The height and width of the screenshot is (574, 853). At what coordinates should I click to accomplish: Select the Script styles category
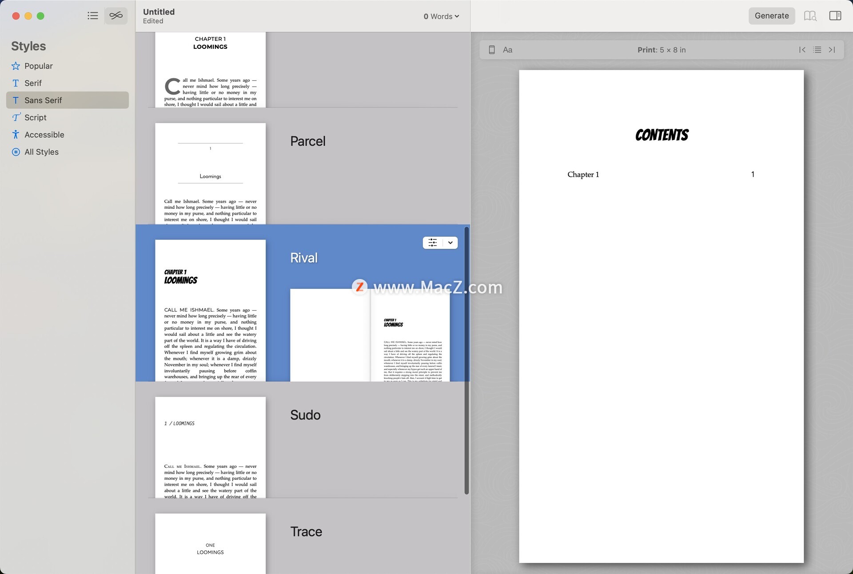pyautogui.click(x=68, y=117)
